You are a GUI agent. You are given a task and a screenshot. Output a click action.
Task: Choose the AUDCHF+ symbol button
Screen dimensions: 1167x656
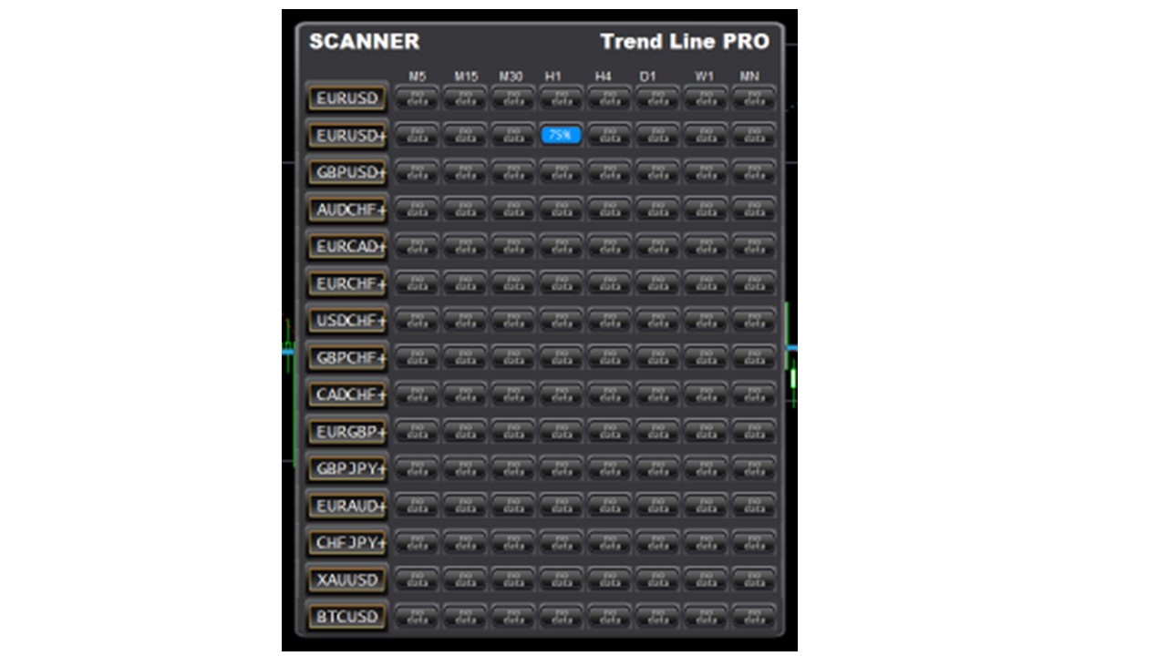346,210
